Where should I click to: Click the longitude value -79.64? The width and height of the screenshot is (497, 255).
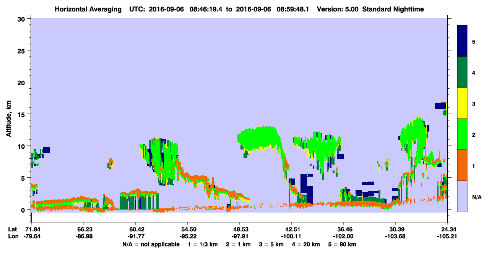[x=31, y=237]
